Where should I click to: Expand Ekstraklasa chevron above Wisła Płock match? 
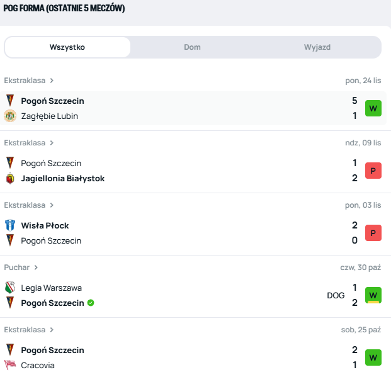pos(52,205)
